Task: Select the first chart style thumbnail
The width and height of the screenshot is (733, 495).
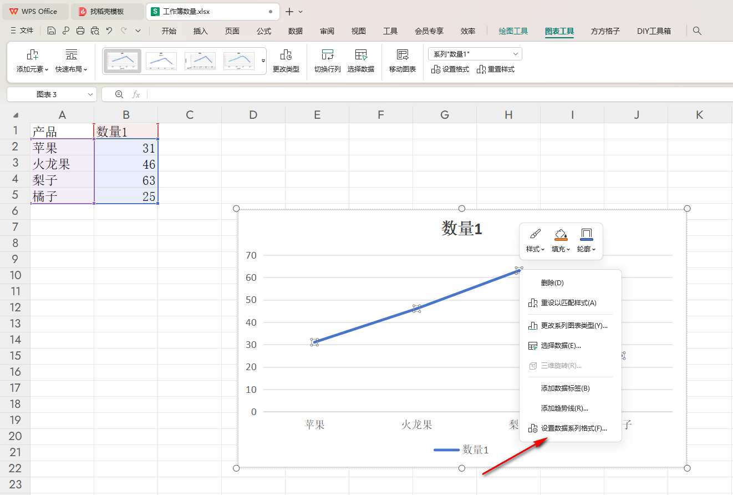Action: tap(123, 60)
